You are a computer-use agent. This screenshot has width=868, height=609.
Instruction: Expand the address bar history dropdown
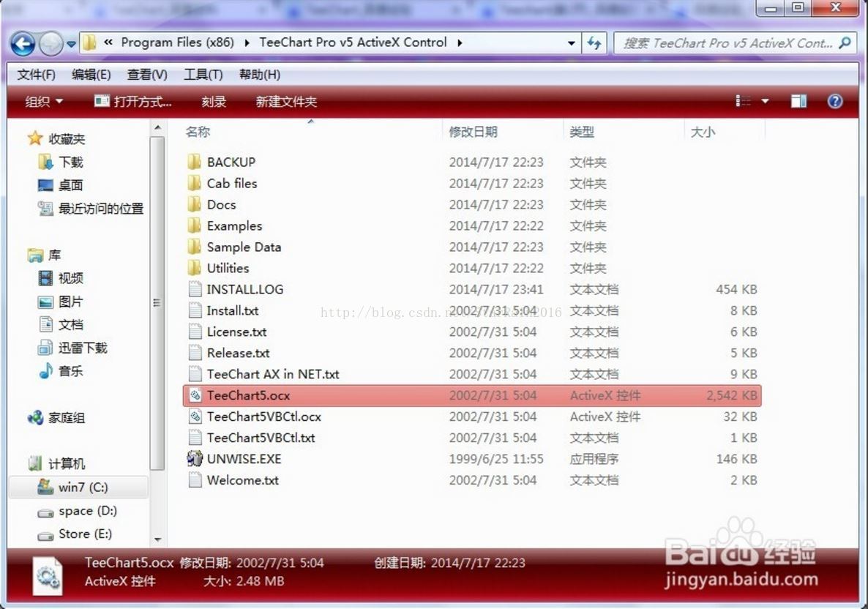(x=572, y=42)
